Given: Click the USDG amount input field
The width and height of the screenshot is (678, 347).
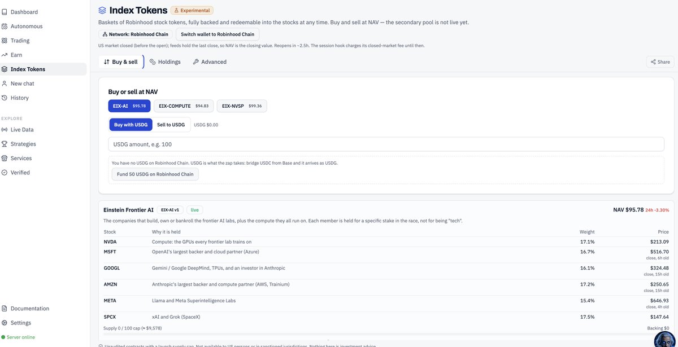Looking at the screenshot, I should pos(386,144).
